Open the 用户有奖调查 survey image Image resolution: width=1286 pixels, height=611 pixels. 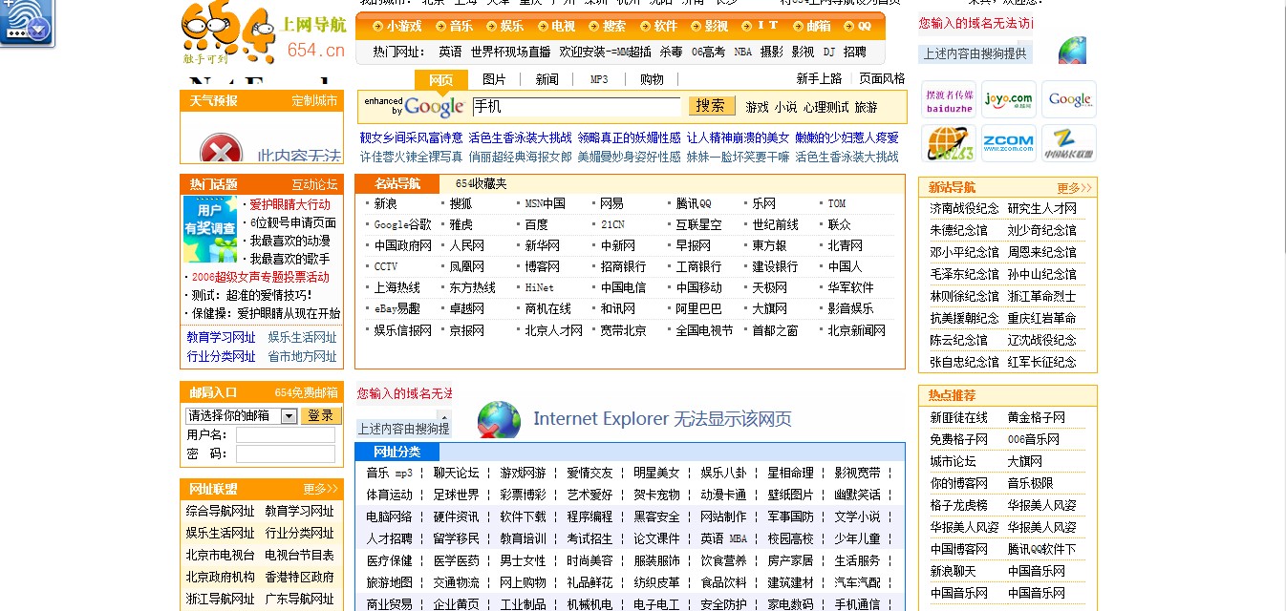(x=209, y=229)
